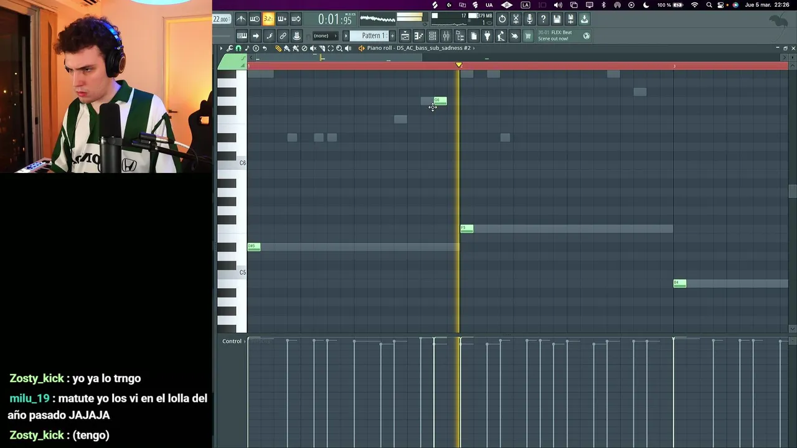
Task: Open macOS Spotlight search icon
Action: pyautogui.click(x=709, y=5)
